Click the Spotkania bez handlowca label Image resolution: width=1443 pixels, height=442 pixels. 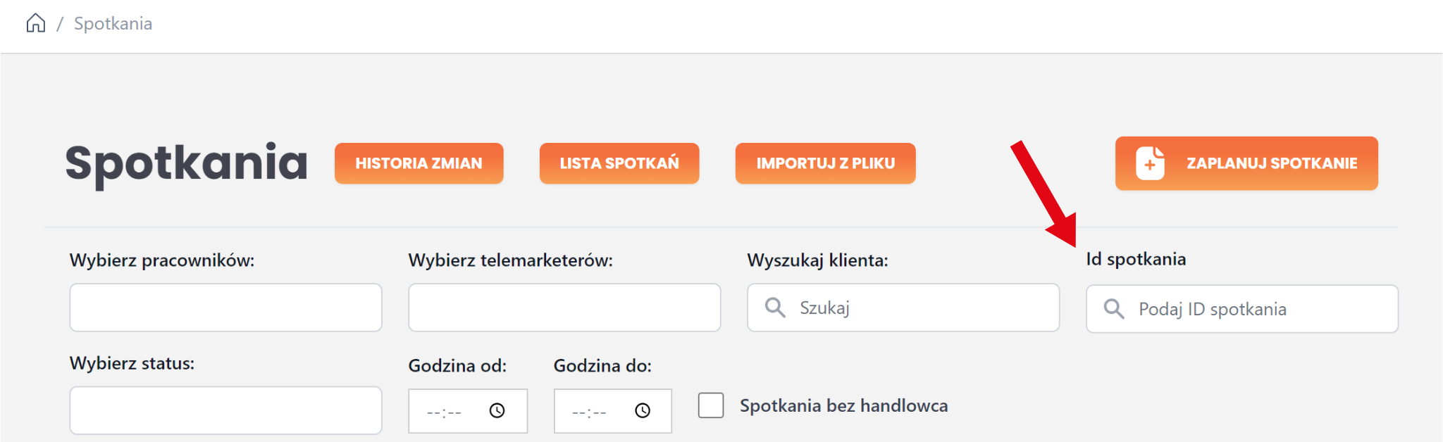tap(843, 406)
